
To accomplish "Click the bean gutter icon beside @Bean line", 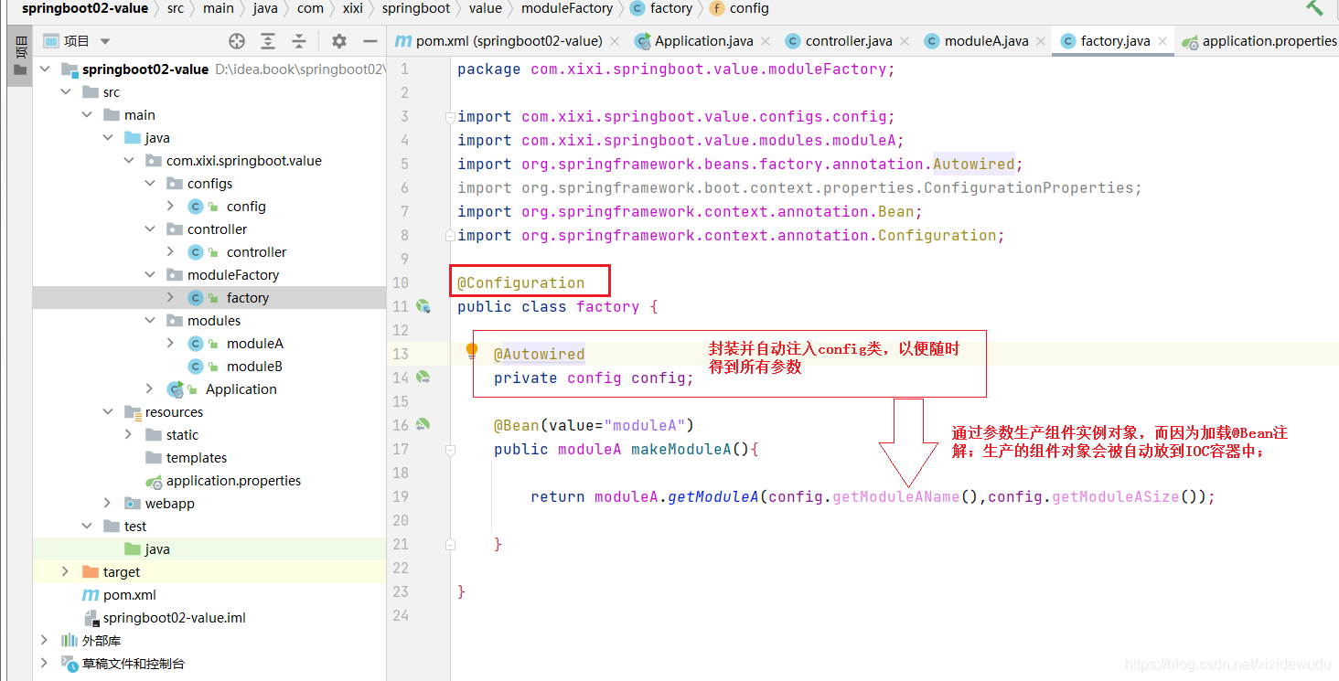I will click(423, 424).
